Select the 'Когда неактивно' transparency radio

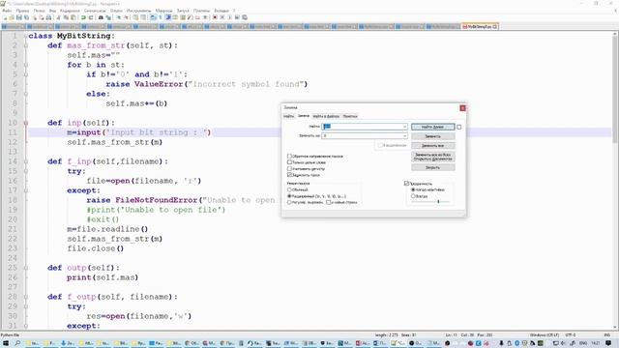pos(413,189)
